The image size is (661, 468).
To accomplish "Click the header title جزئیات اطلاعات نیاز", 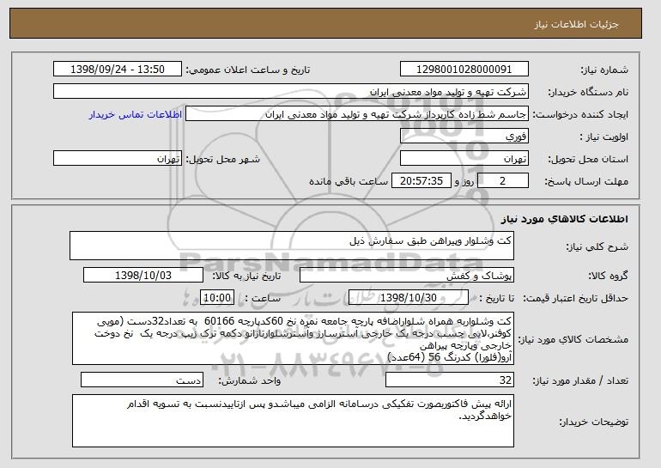I will (576, 23).
